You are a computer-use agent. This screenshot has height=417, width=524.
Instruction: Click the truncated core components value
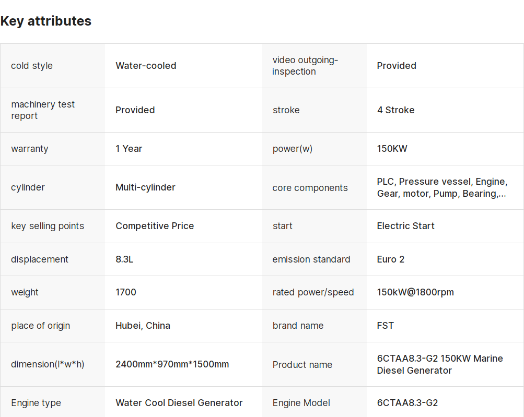point(442,188)
